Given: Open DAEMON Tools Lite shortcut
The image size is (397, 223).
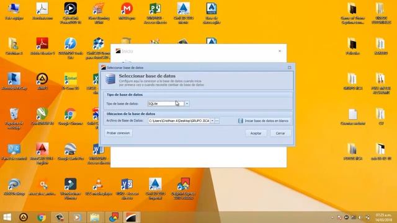Looking at the screenshot, I should tap(70, 48).
